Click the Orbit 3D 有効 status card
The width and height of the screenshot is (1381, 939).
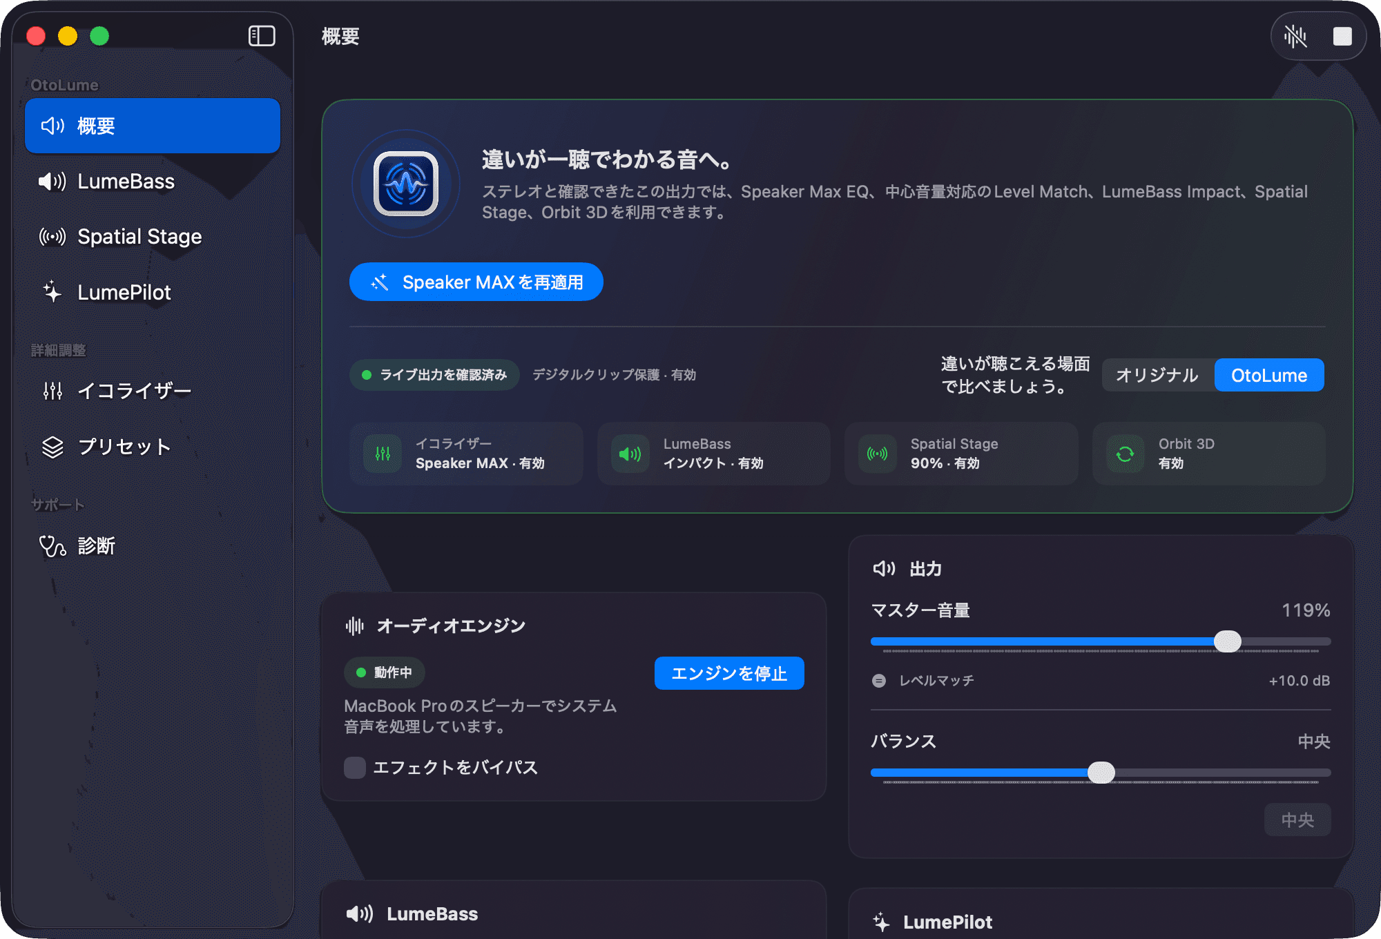tap(1209, 454)
